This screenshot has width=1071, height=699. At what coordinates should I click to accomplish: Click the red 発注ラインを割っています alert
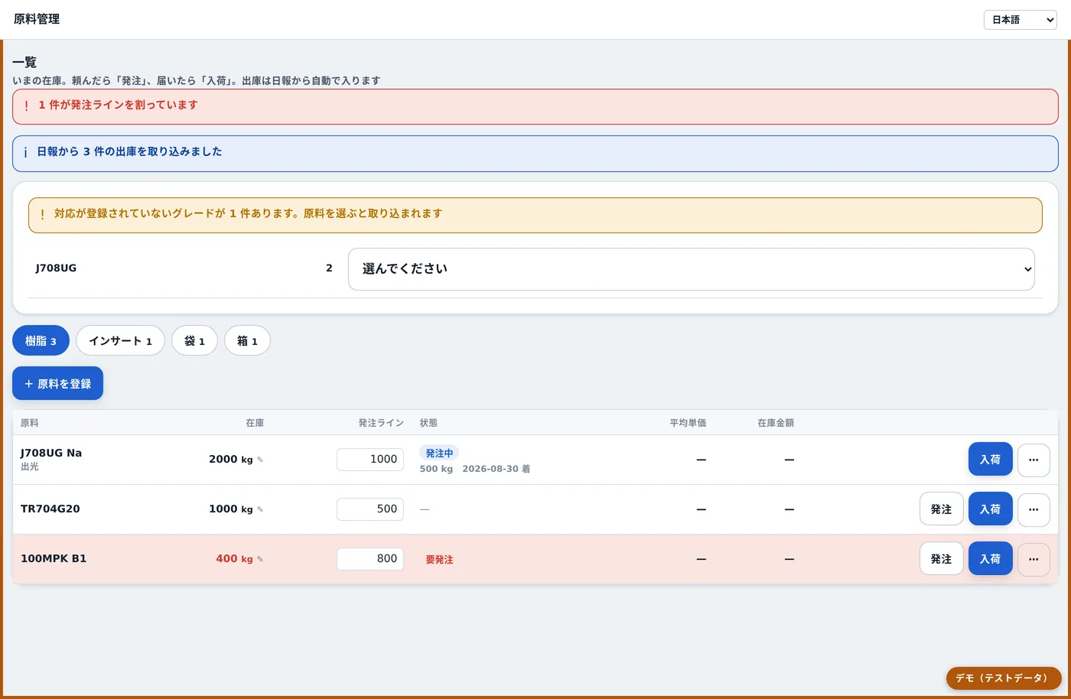click(535, 106)
